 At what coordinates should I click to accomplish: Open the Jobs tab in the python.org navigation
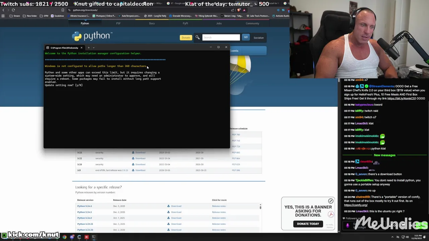[219, 23]
